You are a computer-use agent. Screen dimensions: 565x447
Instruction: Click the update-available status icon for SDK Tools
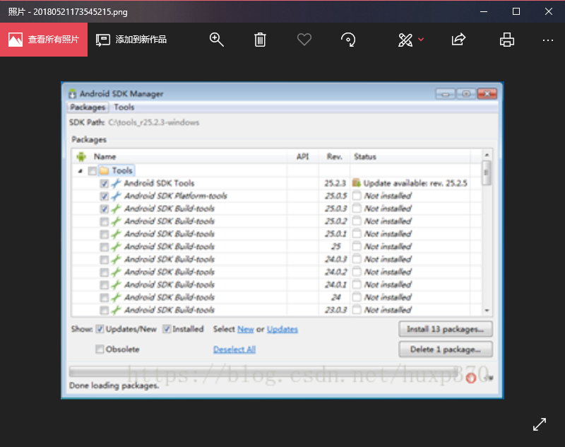click(x=357, y=183)
